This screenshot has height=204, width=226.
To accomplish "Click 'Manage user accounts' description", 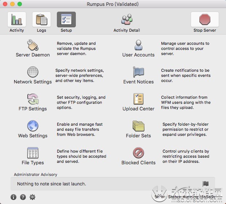I will [x=185, y=48].
